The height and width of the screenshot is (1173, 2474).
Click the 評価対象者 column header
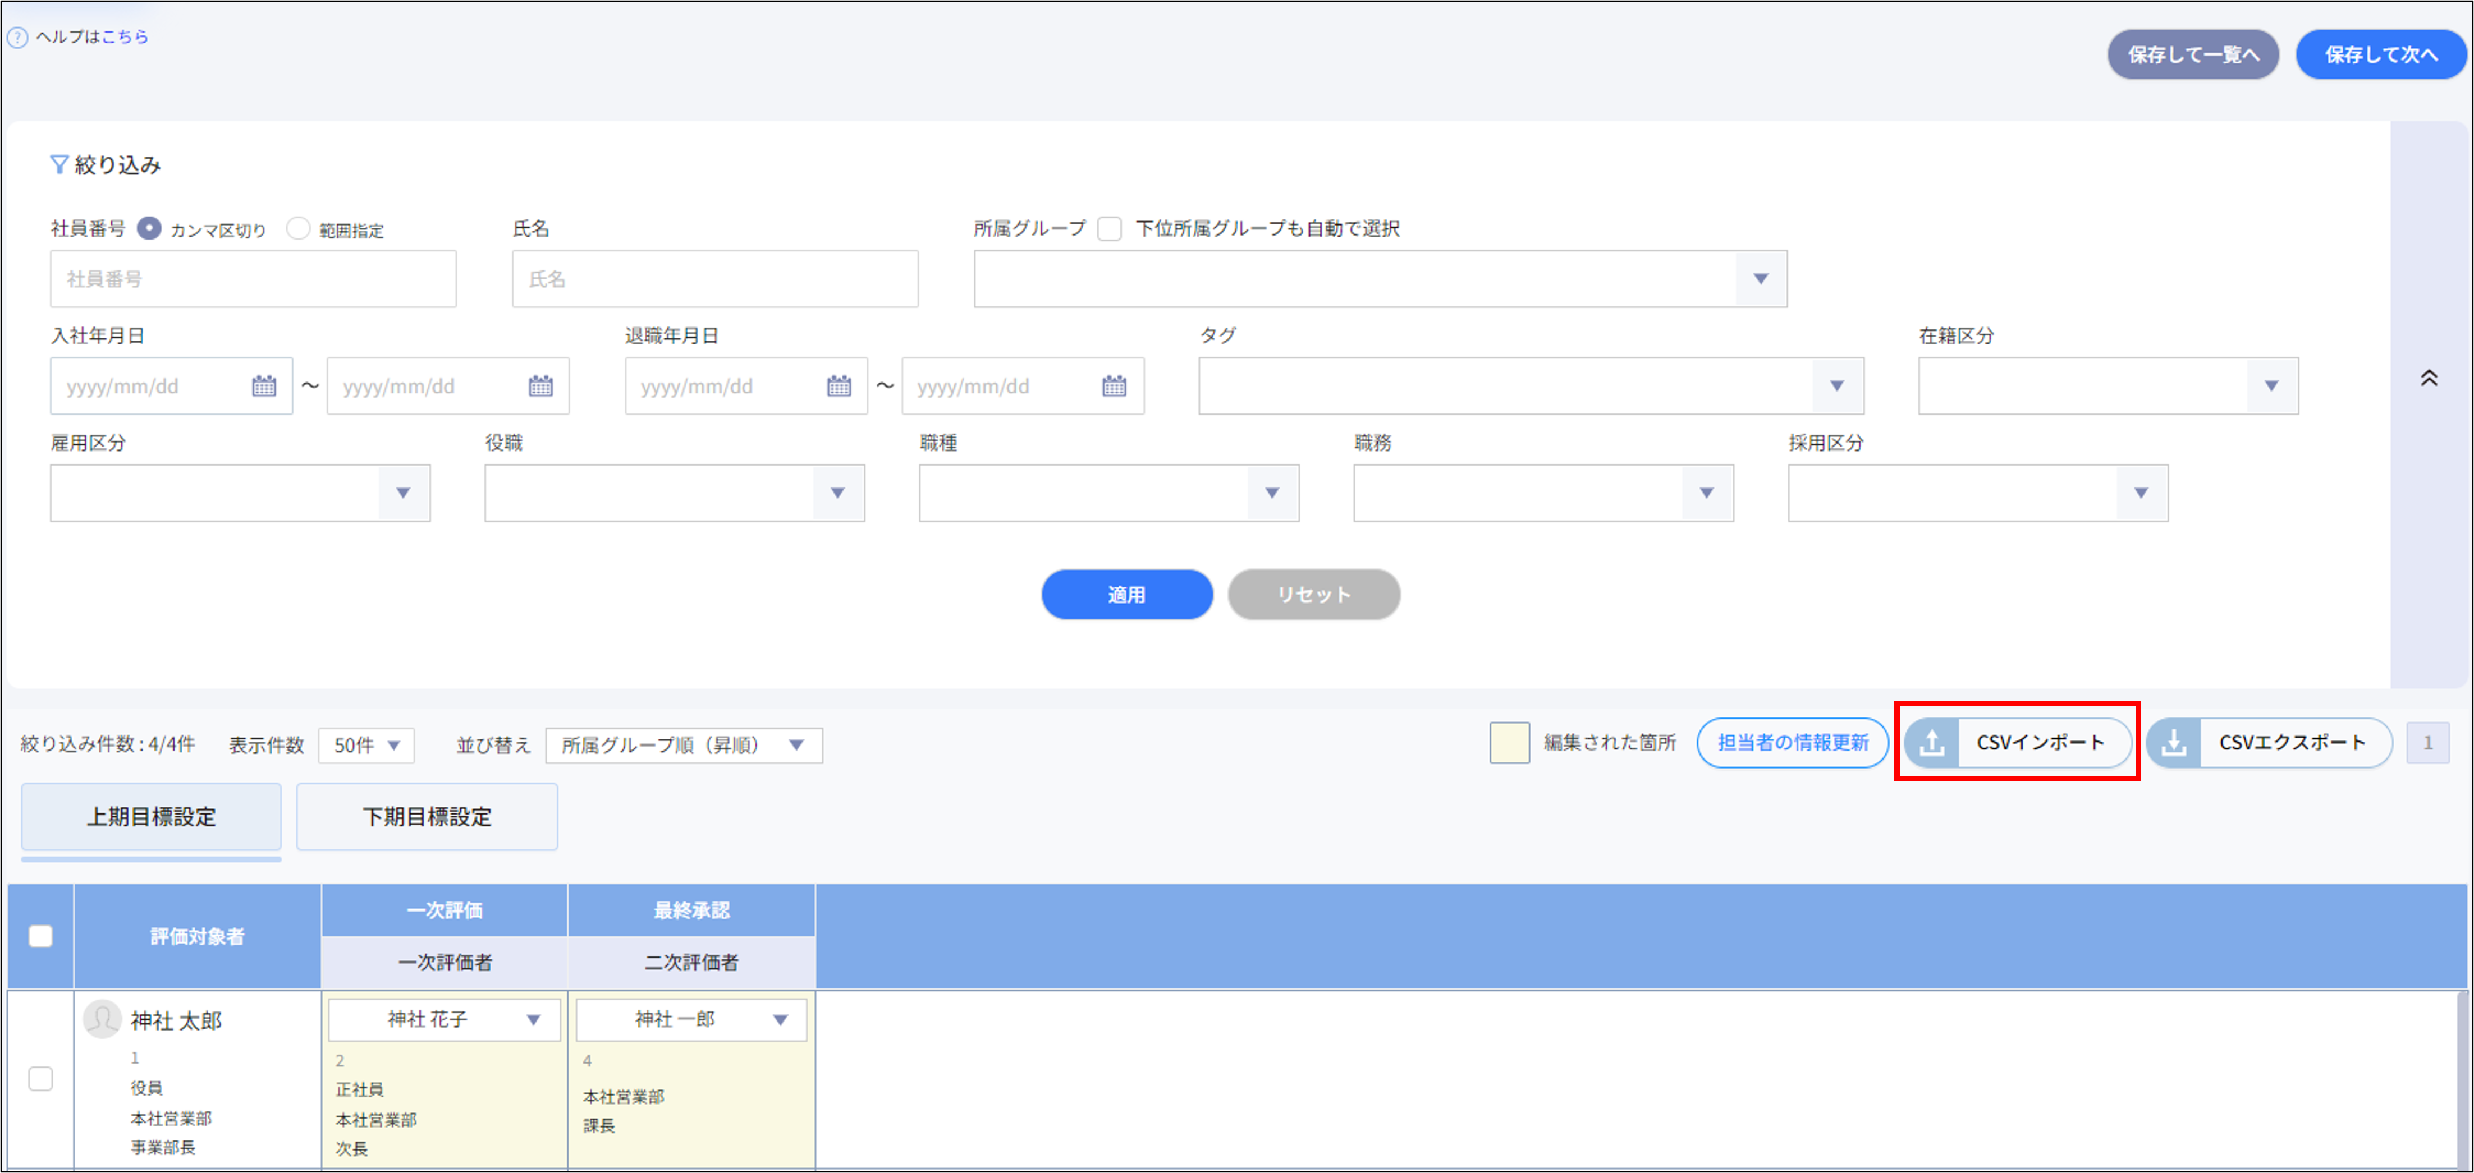(197, 936)
